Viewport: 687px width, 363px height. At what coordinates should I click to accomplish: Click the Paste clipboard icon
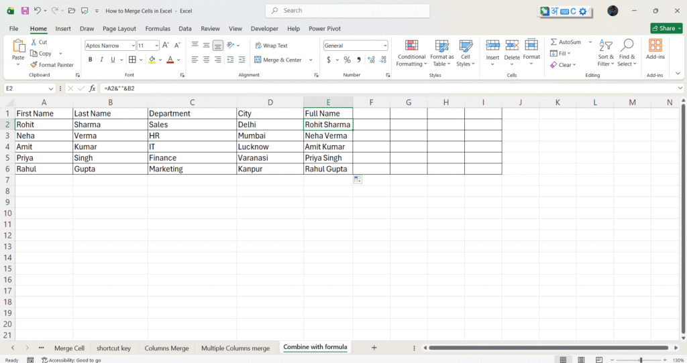click(x=18, y=46)
